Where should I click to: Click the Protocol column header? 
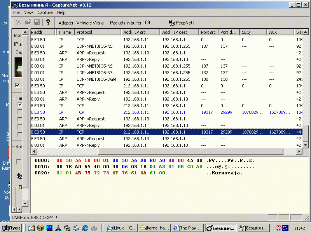[97, 32]
